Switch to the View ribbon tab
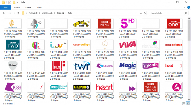Viewport: 191px width, 105px height. [39, 7]
